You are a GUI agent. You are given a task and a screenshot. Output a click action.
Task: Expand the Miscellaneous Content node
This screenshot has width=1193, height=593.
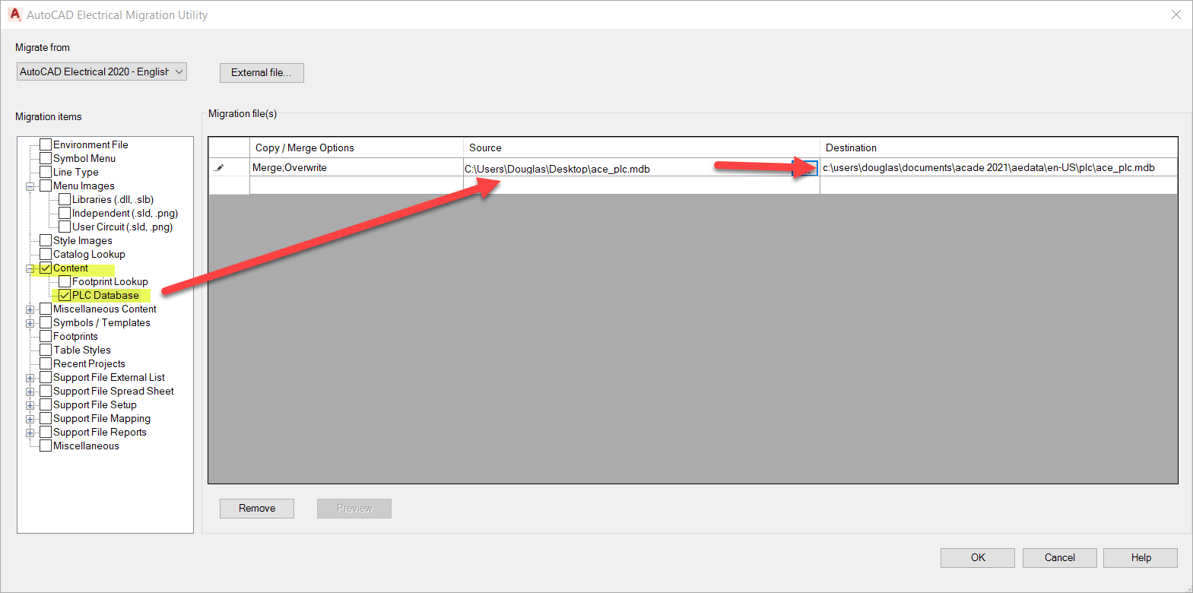30,309
